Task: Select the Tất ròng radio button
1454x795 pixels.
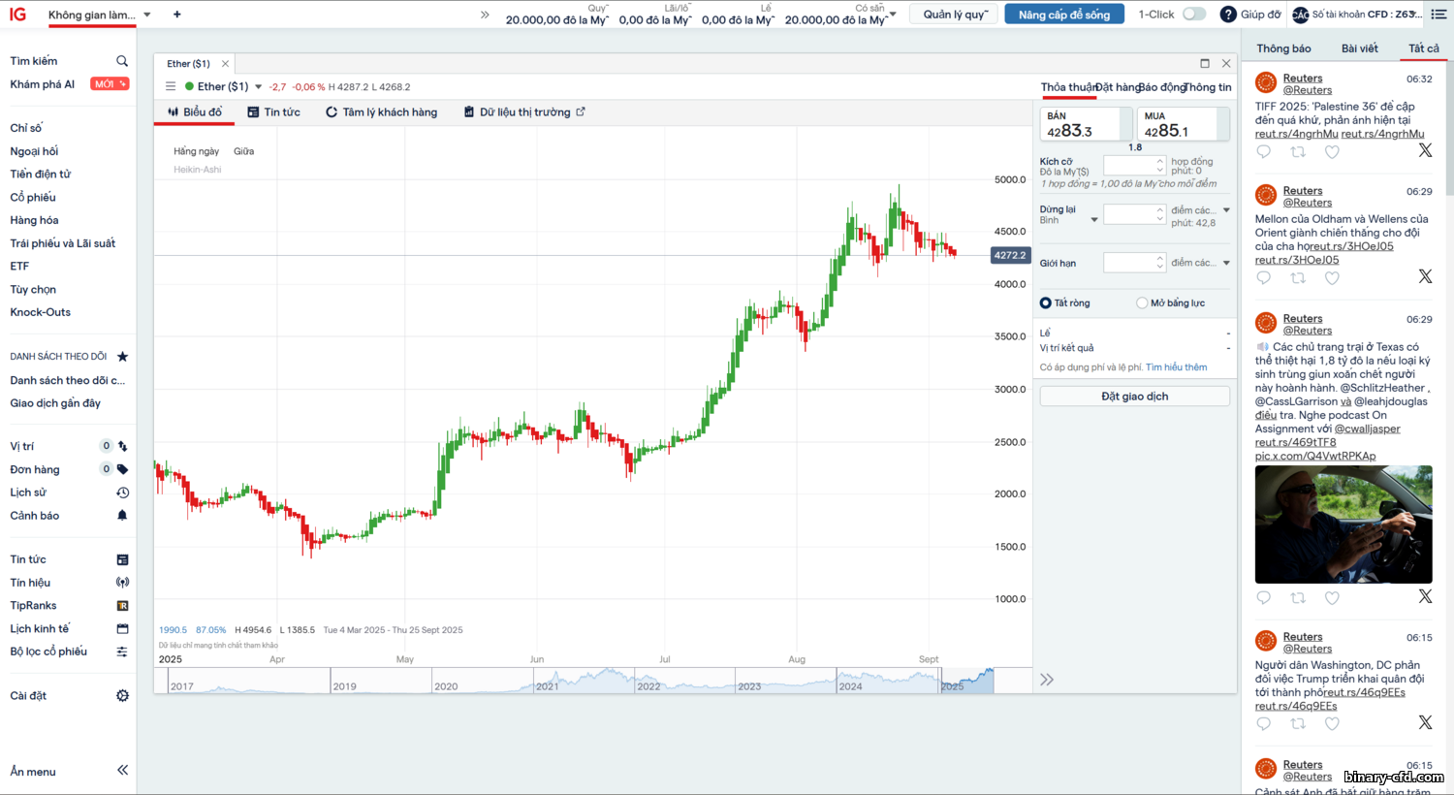Action: (x=1046, y=303)
